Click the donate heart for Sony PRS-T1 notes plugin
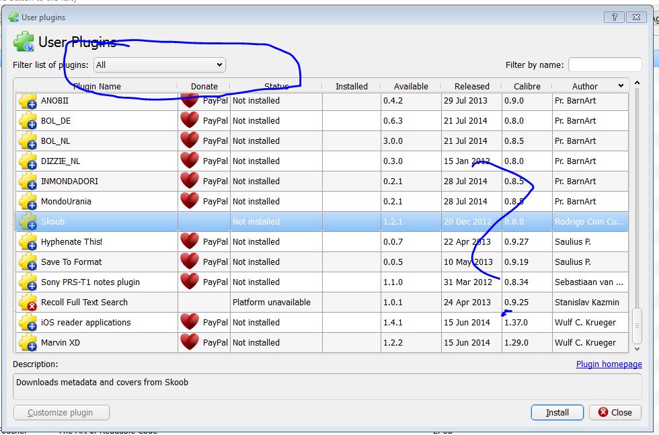 pos(190,282)
